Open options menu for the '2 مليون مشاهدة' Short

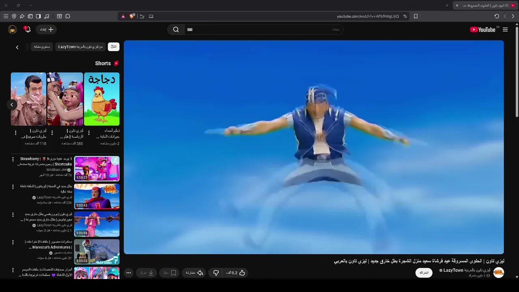point(89,133)
